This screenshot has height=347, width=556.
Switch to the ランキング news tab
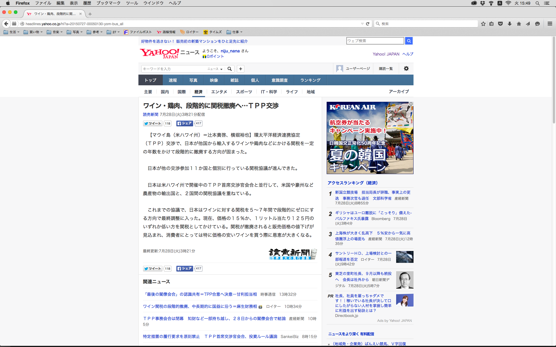tap(310, 80)
